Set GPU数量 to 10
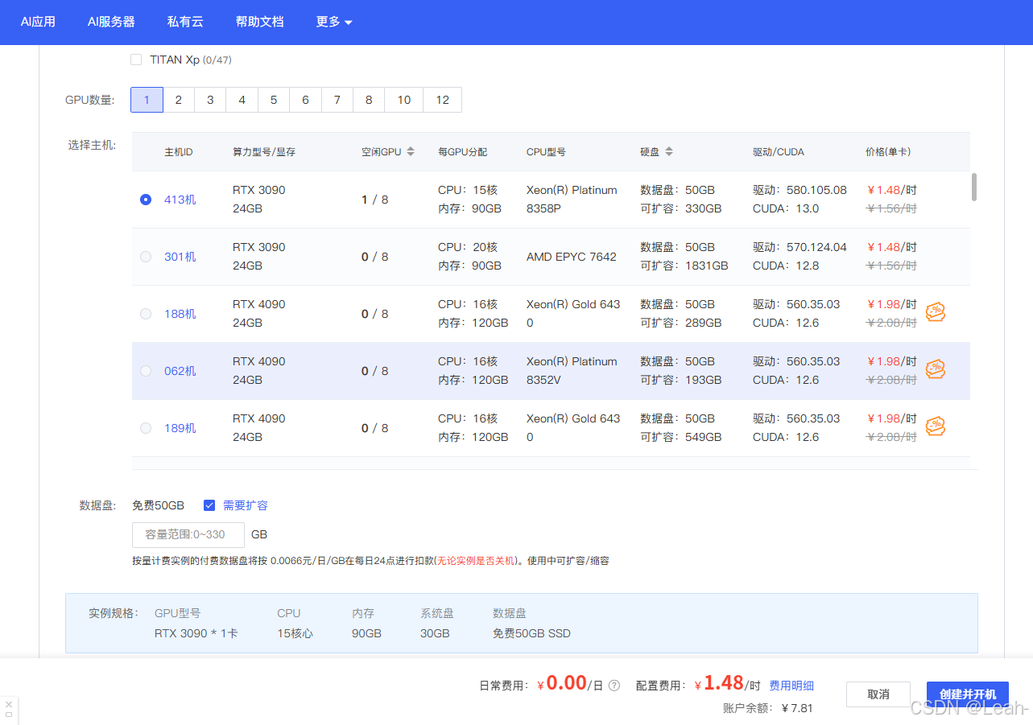Image resolution: width=1033 pixels, height=725 pixels. pyautogui.click(x=404, y=100)
